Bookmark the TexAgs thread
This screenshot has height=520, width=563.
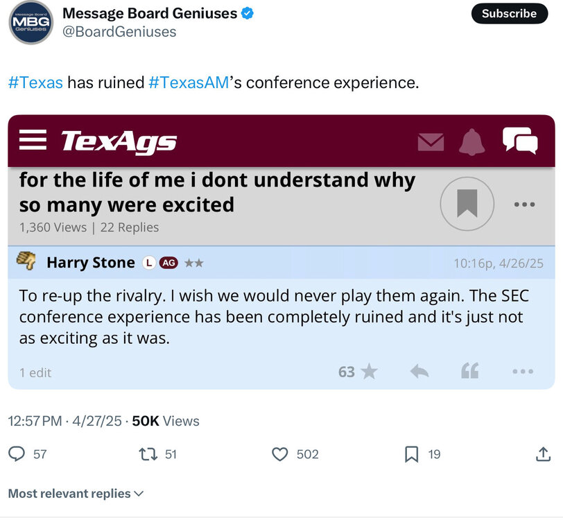pos(467,204)
